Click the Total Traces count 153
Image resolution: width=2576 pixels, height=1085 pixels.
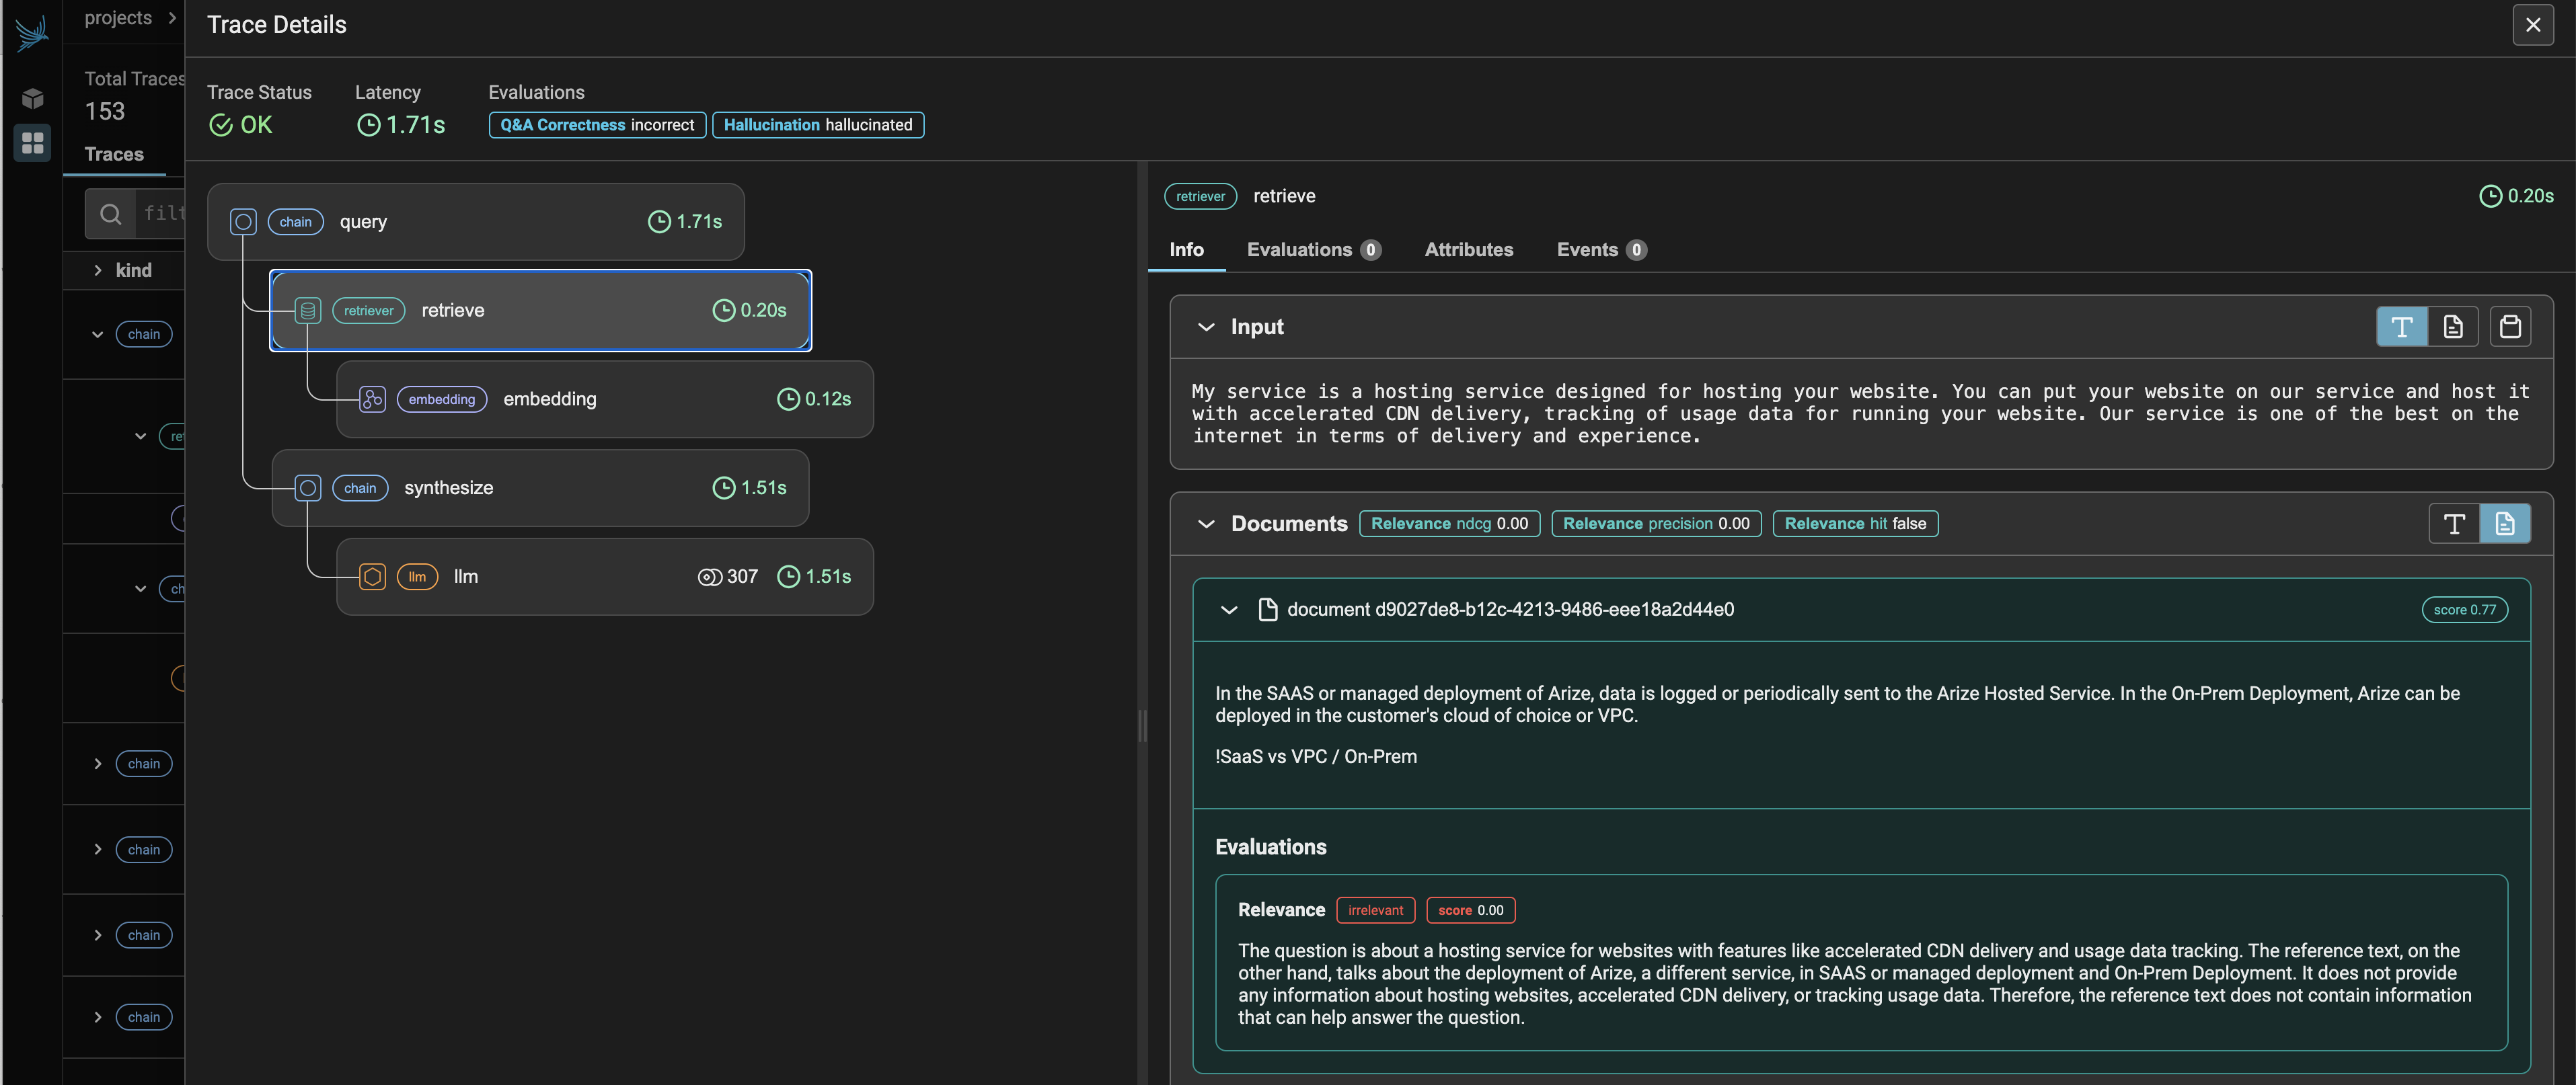105,112
